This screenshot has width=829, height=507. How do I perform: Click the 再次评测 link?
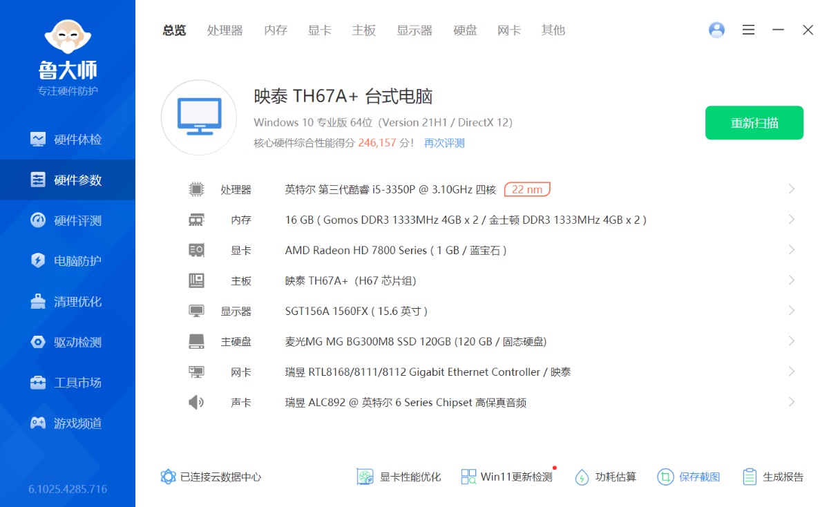444,143
